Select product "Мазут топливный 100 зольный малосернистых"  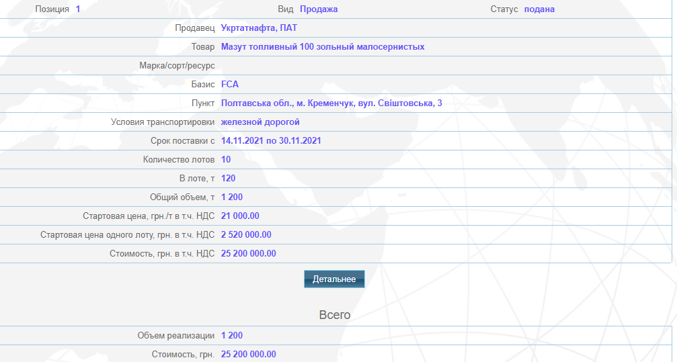point(322,47)
